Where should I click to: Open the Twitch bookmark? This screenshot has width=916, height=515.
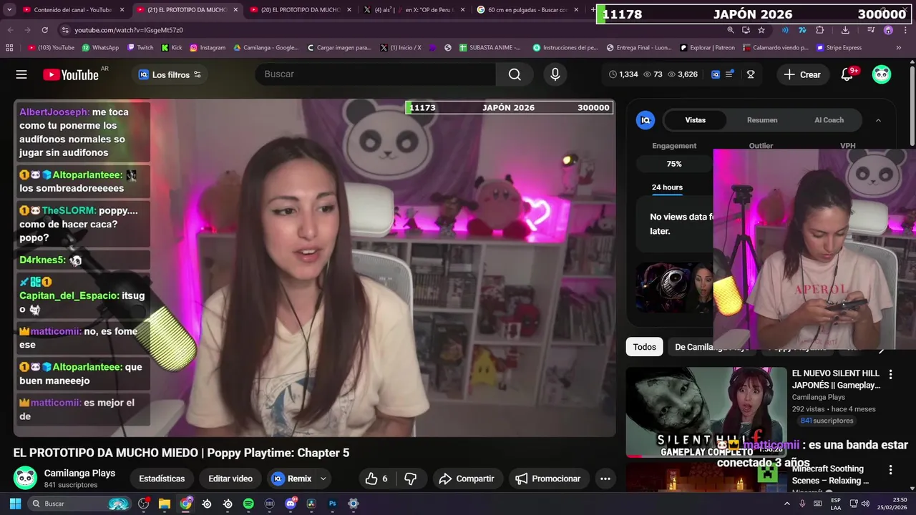pos(140,48)
